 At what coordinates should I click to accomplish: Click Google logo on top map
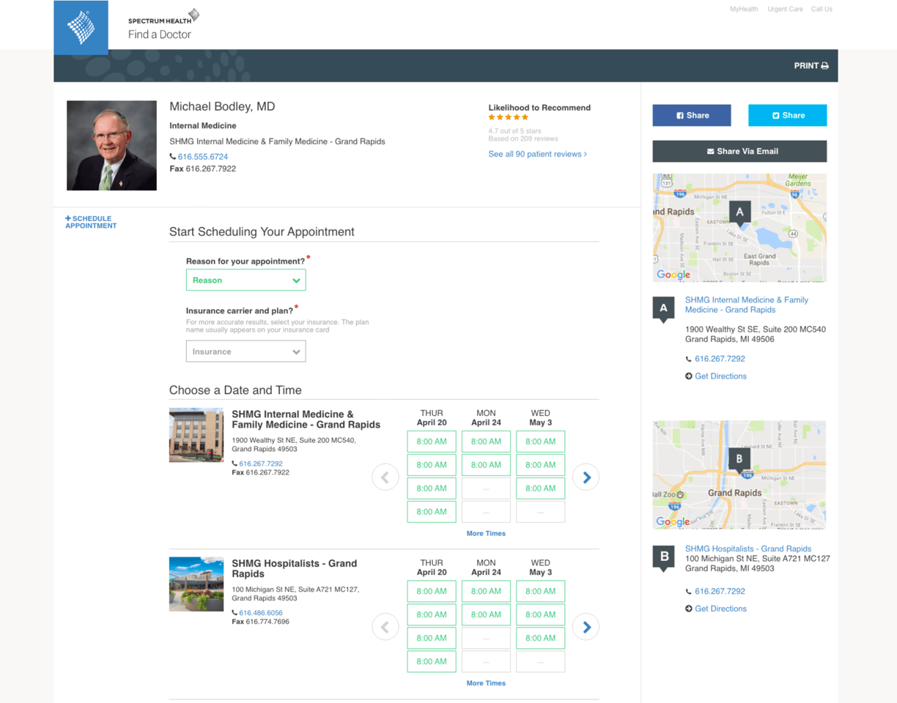tap(673, 275)
